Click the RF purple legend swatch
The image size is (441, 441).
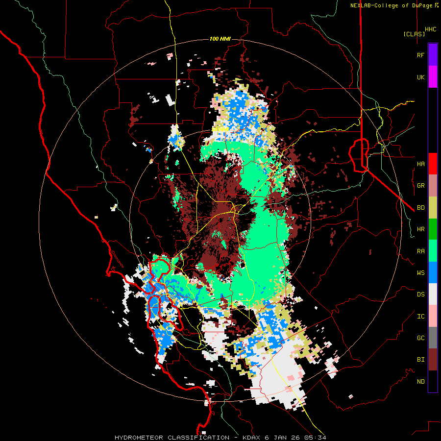[433, 55]
